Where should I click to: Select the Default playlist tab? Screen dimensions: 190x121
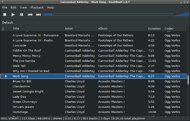click(x=8, y=23)
